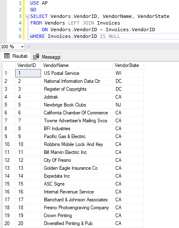This screenshot has height=228, width=179.
Task: Click the GO keyword on line 2
Action: [33, 10]
